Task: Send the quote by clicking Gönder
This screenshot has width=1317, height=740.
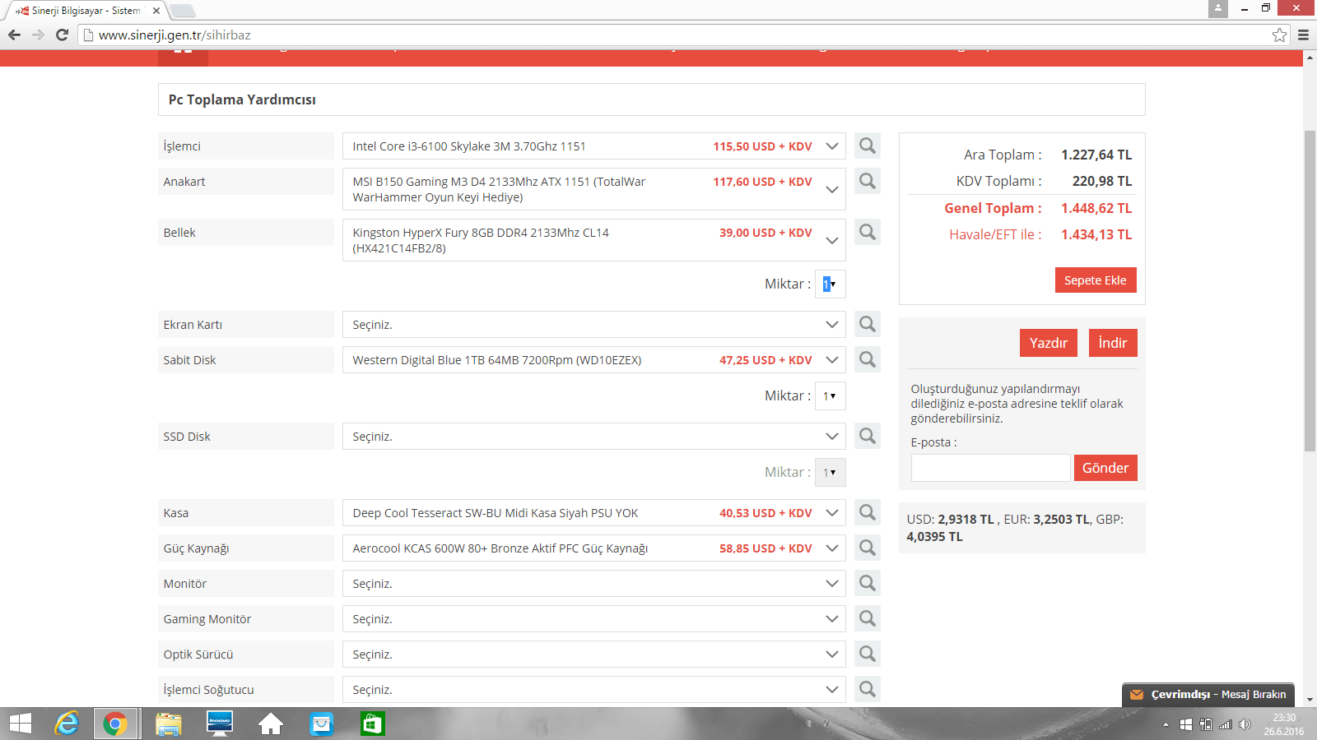Action: click(1105, 468)
